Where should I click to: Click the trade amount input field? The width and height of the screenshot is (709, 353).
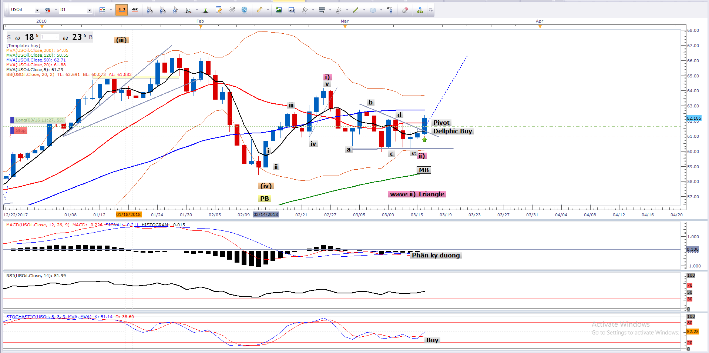point(50,37)
